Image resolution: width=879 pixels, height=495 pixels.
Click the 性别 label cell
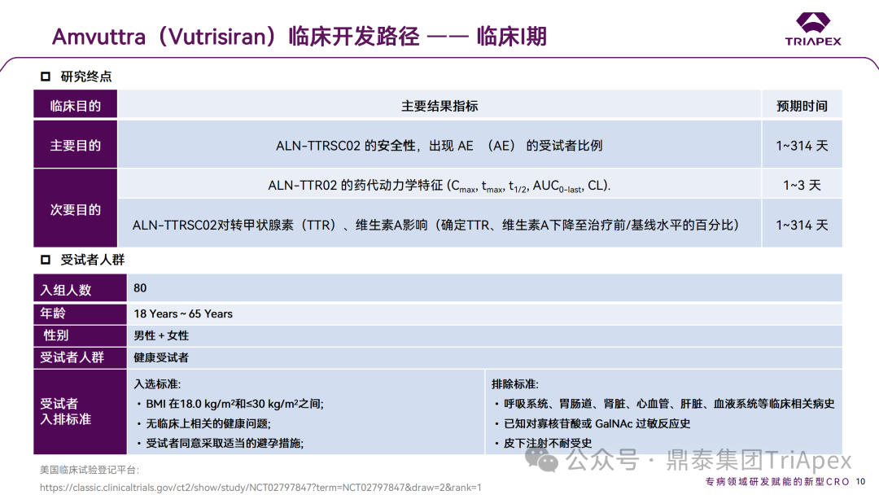point(80,335)
